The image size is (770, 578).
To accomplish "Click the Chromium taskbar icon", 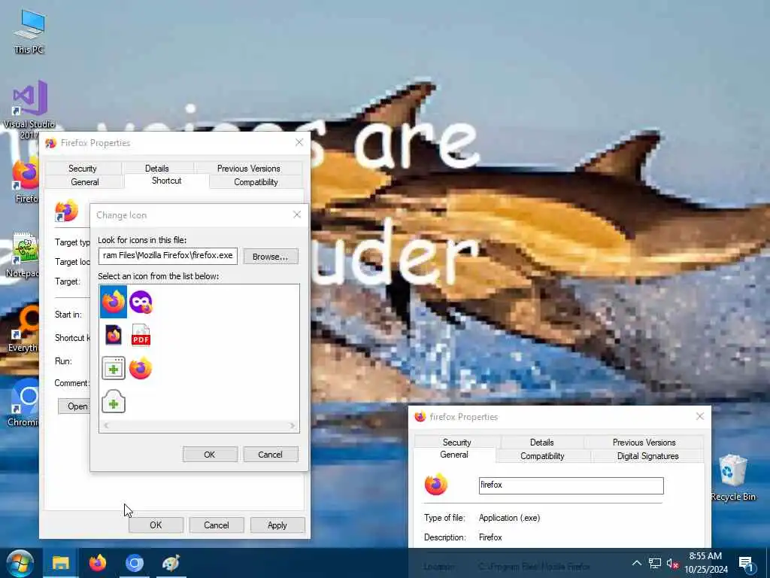I will coord(135,563).
